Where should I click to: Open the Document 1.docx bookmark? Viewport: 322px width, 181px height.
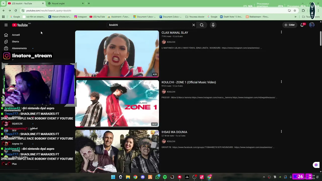coord(145,17)
